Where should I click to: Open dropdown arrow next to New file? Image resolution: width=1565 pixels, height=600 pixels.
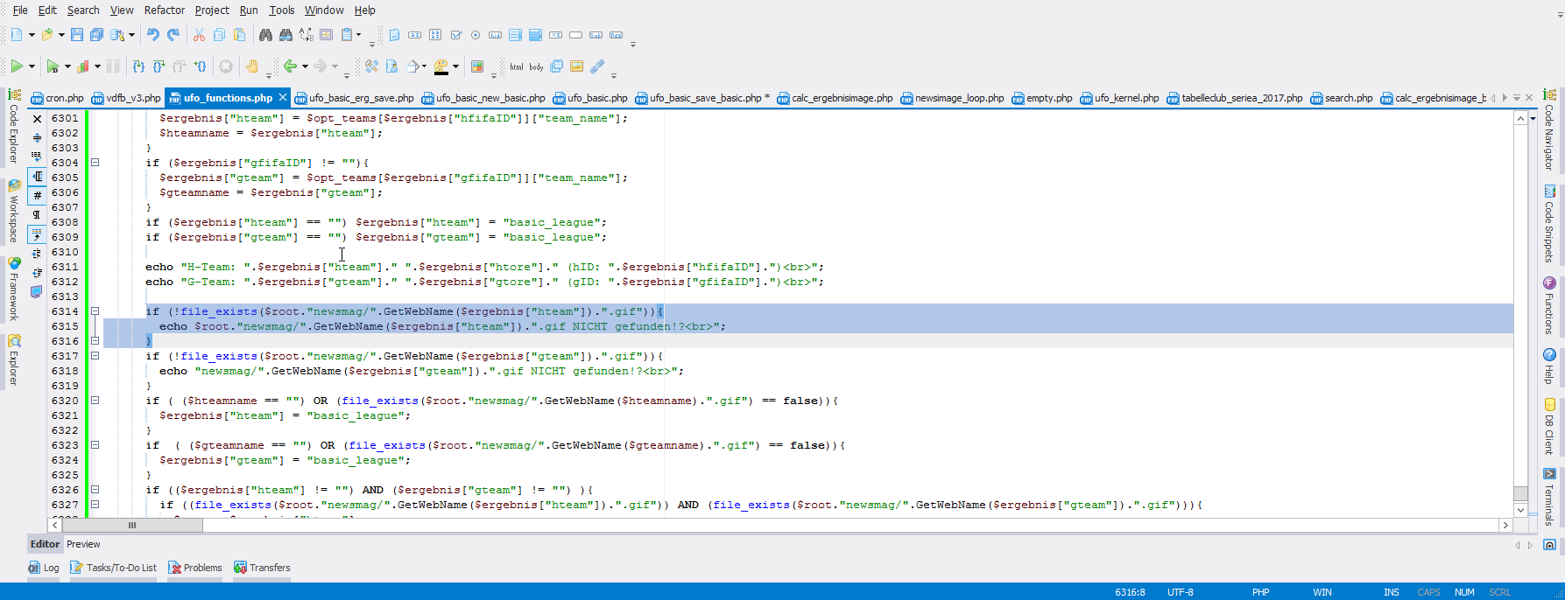tap(32, 35)
